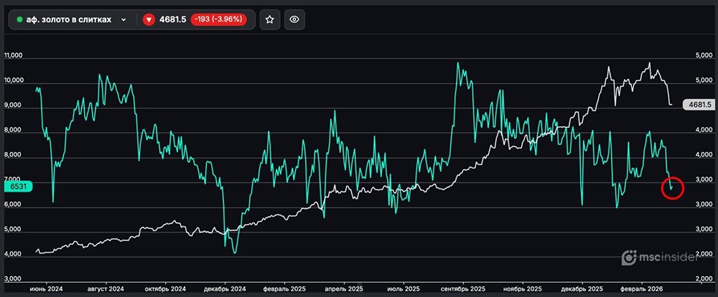Viewport: 718px width, 297px height.
Task: Click 'июнь 2024' on the time axis
Action: tap(46, 288)
